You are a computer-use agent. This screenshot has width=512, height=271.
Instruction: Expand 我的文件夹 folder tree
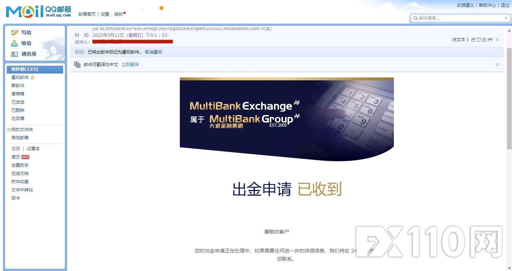click(x=9, y=130)
